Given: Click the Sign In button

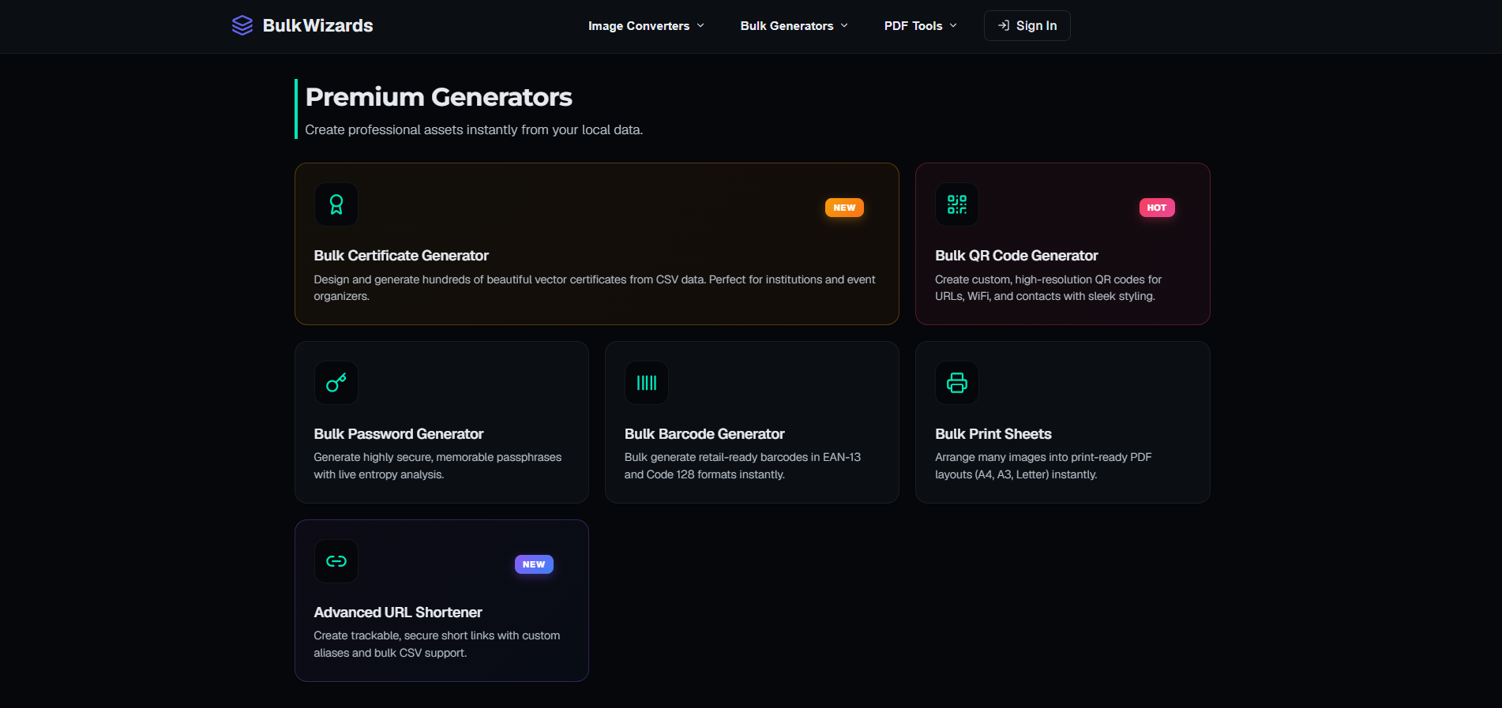Looking at the screenshot, I should coord(1027,25).
